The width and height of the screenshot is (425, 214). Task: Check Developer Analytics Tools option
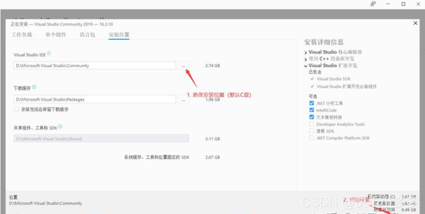312,124
